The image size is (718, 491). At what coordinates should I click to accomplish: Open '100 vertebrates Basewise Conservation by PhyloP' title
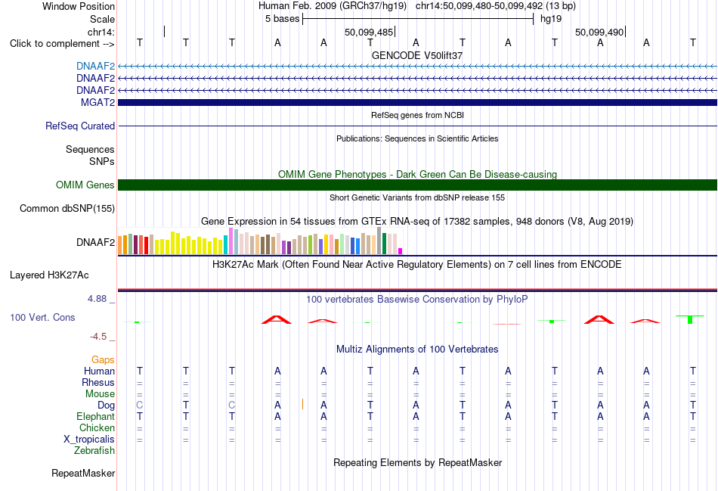(x=417, y=300)
